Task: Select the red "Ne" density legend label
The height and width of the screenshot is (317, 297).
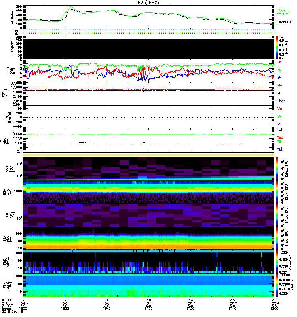Action: pos(279,85)
